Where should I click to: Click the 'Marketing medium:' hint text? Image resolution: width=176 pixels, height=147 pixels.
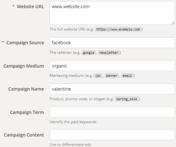pos(67,76)
